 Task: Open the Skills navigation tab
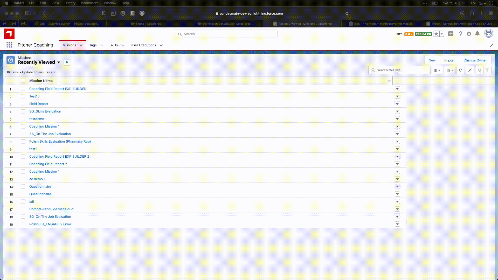114,45
